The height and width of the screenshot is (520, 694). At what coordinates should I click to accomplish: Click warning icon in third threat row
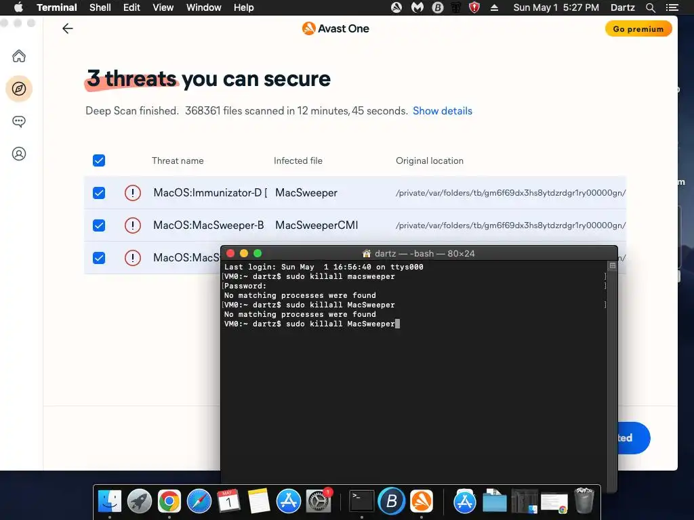132,258
